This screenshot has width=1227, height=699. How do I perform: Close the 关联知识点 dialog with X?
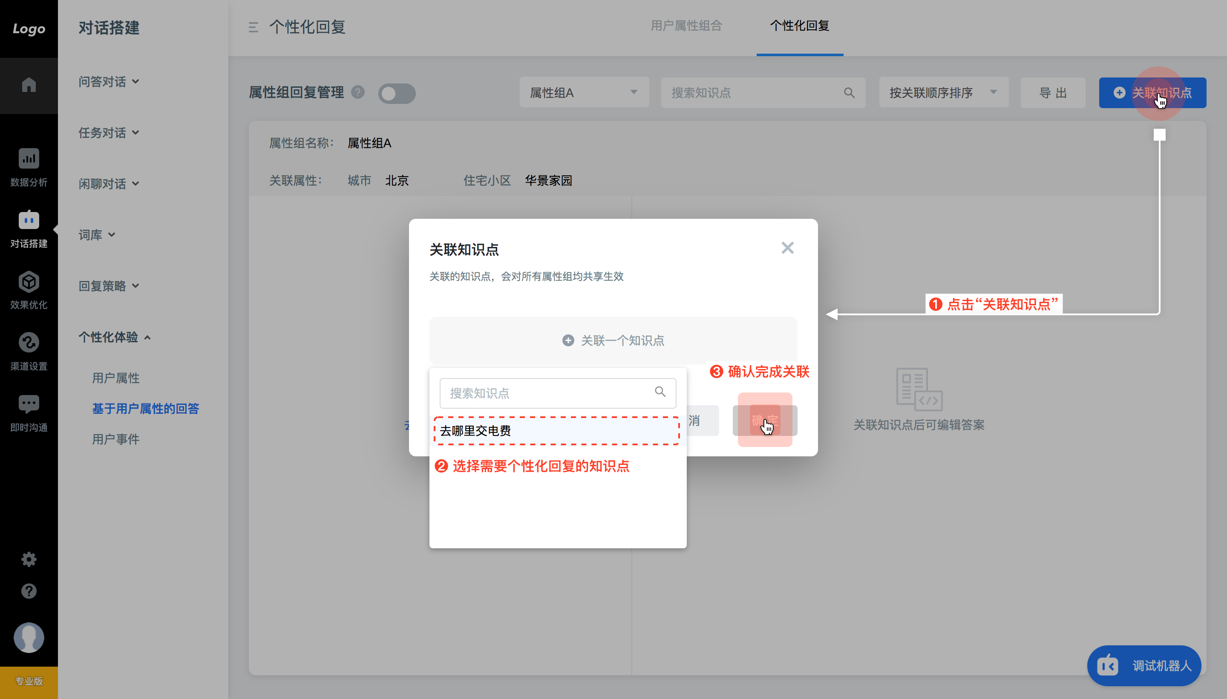pyautogui.click(x=787, y=248)
